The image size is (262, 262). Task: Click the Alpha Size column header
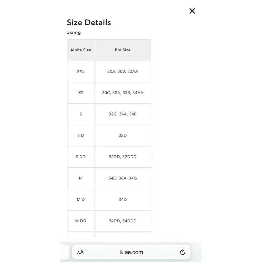(81, 50)
